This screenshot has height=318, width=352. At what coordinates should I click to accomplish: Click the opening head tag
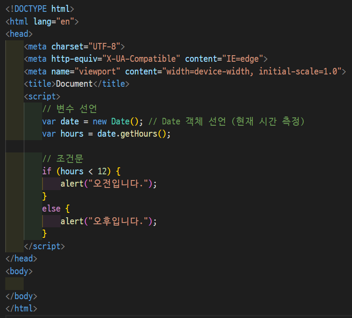[19, 34]
